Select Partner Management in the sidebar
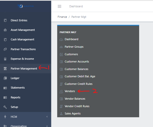This screenshot has height=127, width=153. coord(24,69)
